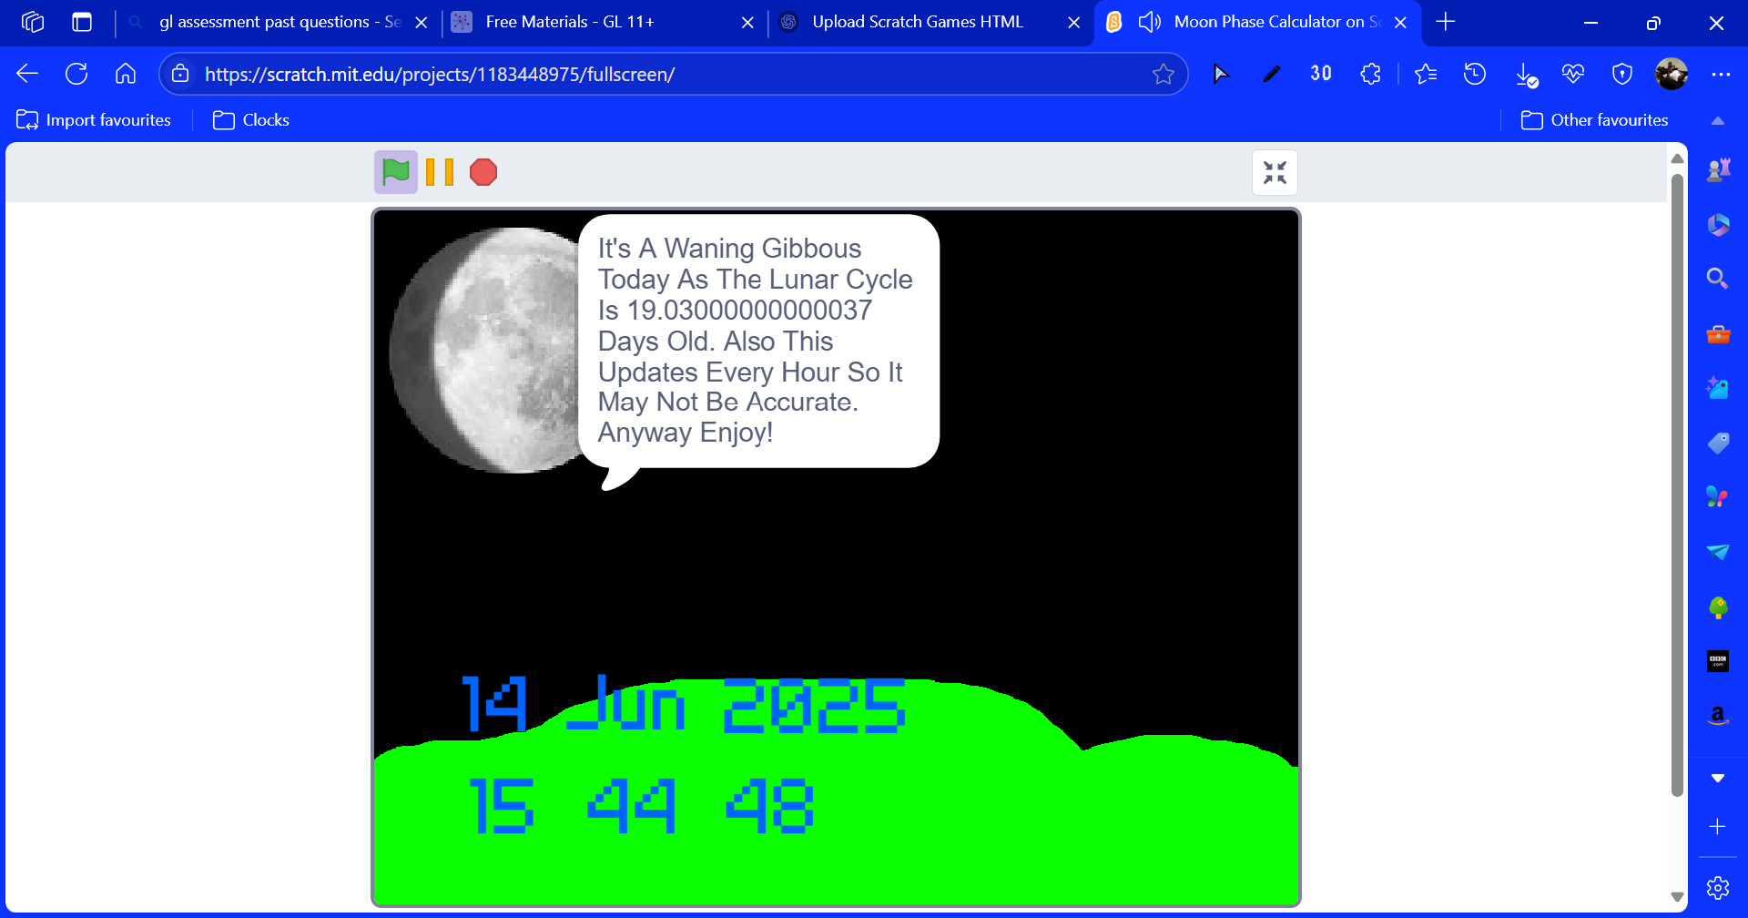Pause the running Scratch project
This screenshot has width=1748, height=918.
(438, 172)
